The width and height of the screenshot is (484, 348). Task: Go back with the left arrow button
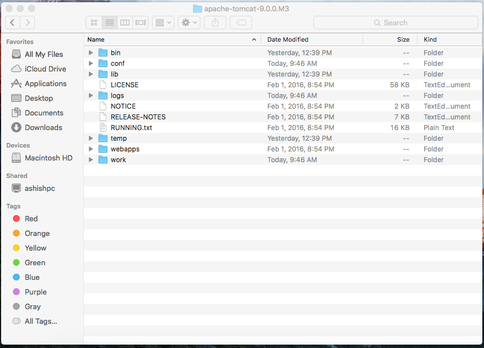click(12, 23)
